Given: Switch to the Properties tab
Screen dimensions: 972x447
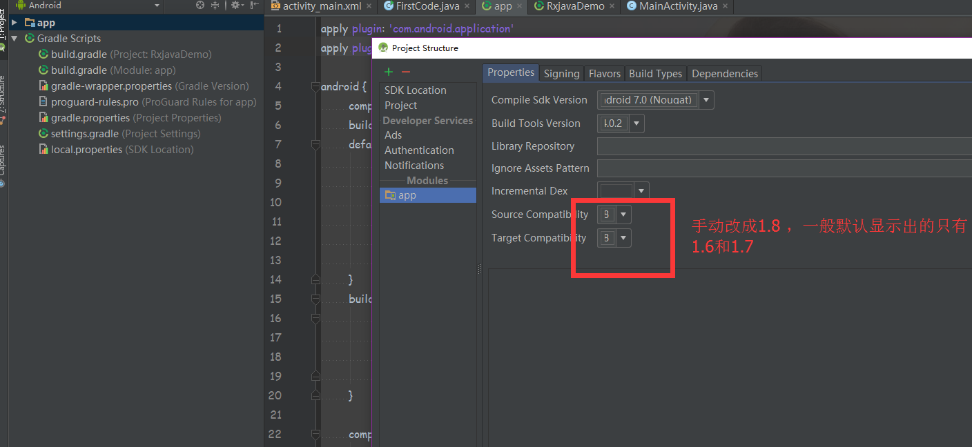Looking at the screenshot, I should [x=511, y=72].
